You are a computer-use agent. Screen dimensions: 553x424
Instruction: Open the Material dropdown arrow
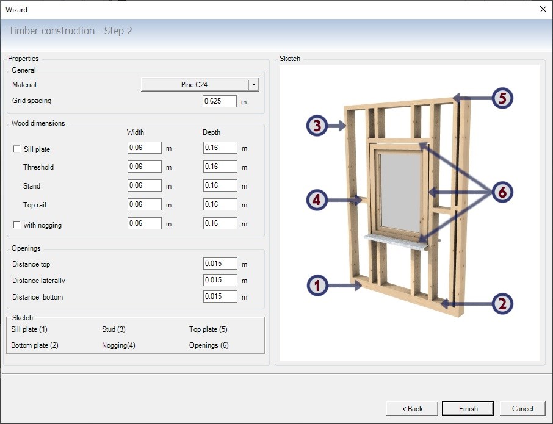point(254,85)
